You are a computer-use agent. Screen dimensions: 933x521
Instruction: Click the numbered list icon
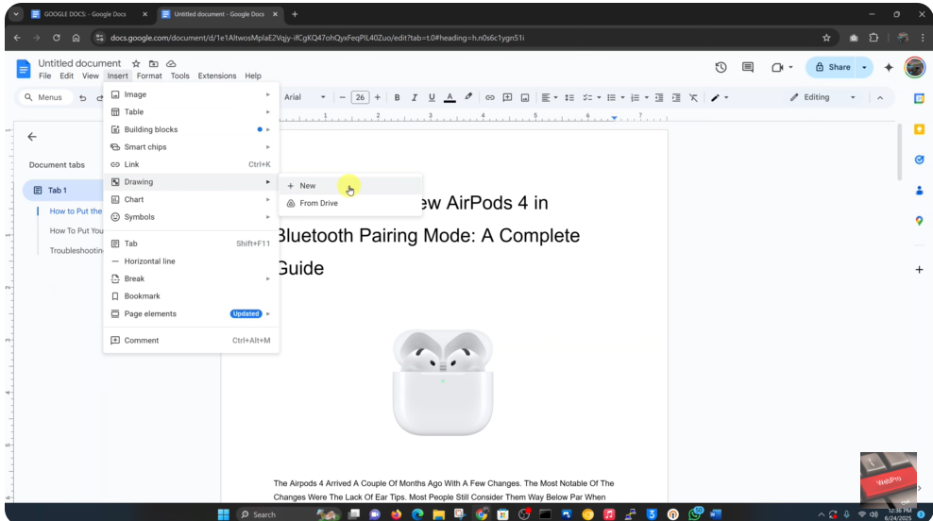tap(635, 97)
